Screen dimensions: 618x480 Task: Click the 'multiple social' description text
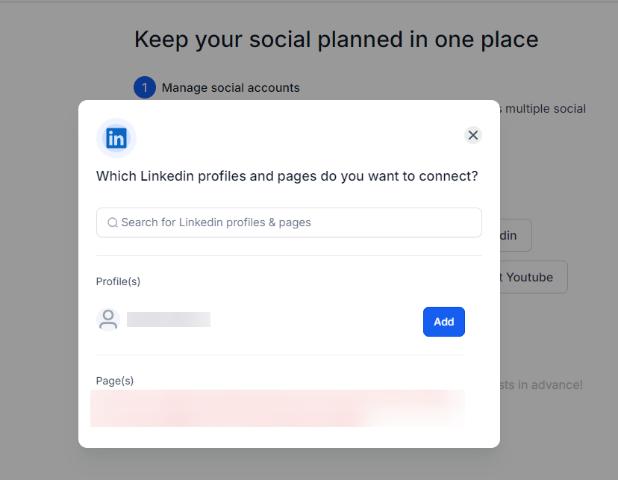coord(545,109)
